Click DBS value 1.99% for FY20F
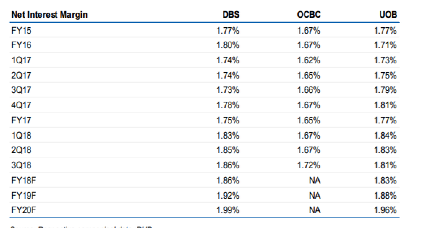The width and height of the screenshot is (434, 228). click(x=228, y=210)
